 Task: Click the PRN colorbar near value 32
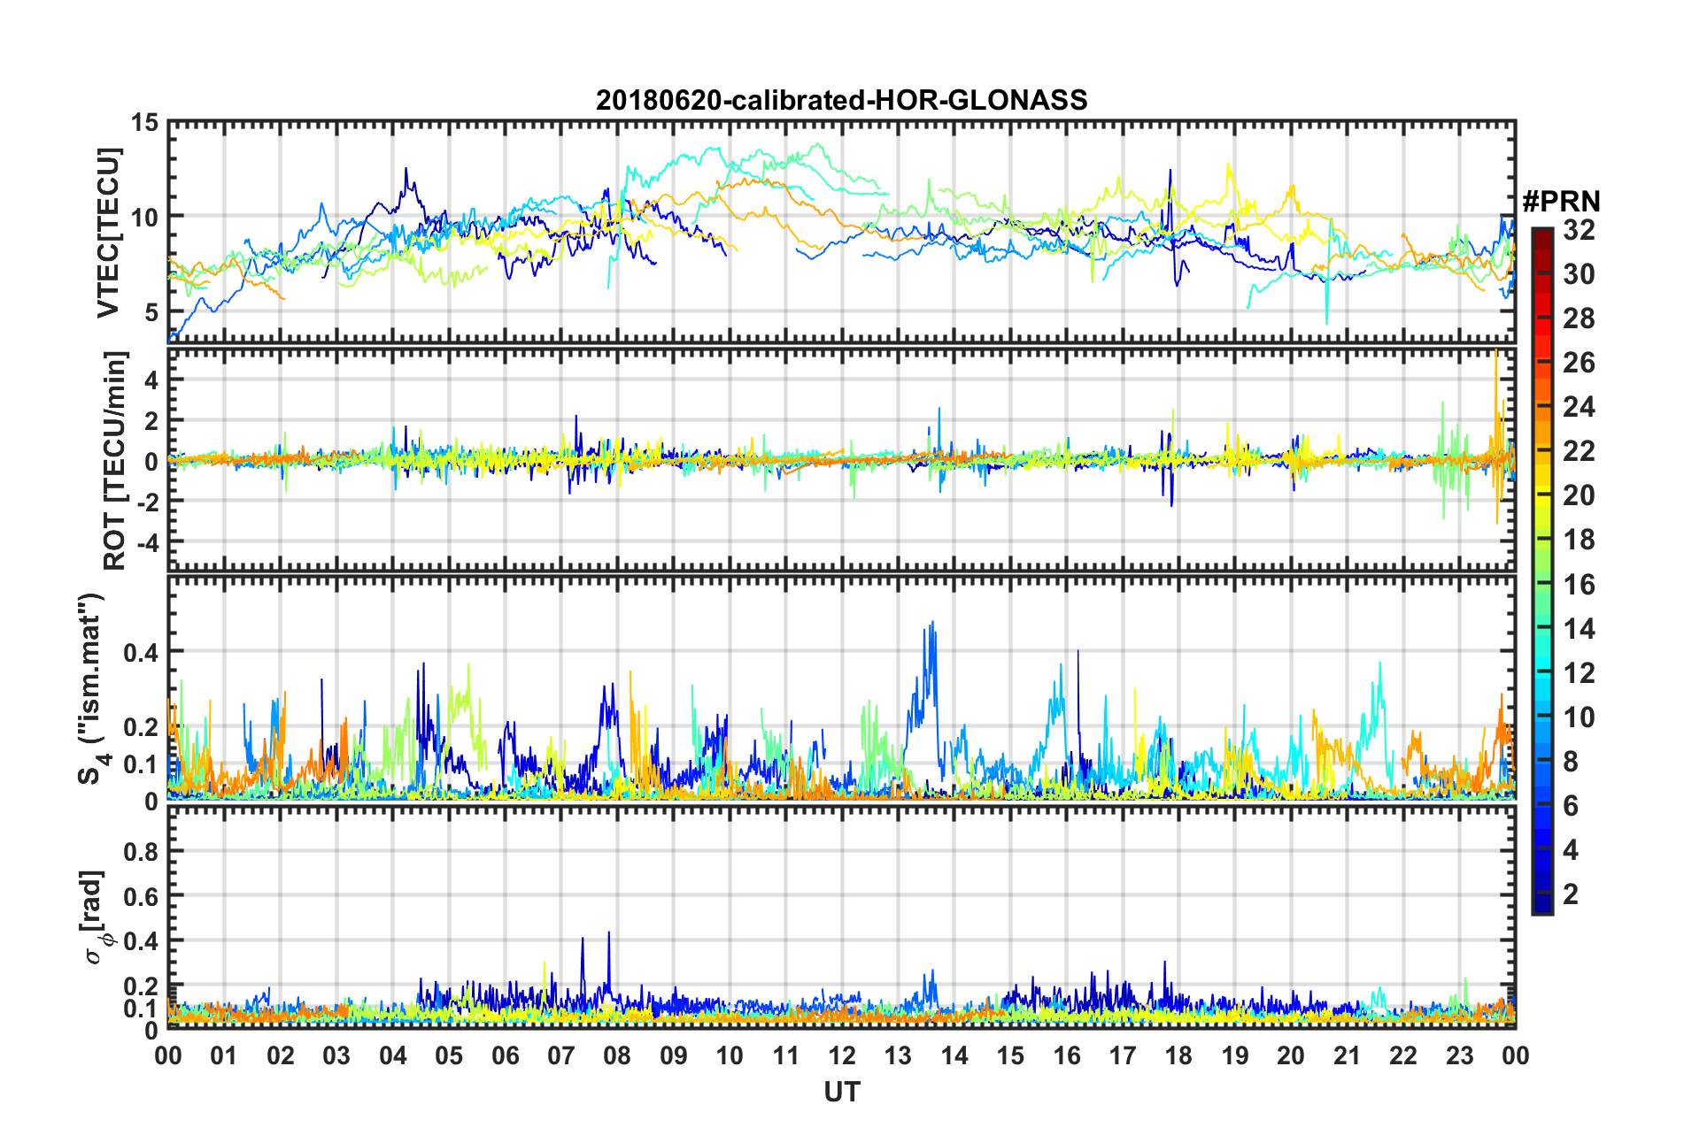pos(1541,232)
